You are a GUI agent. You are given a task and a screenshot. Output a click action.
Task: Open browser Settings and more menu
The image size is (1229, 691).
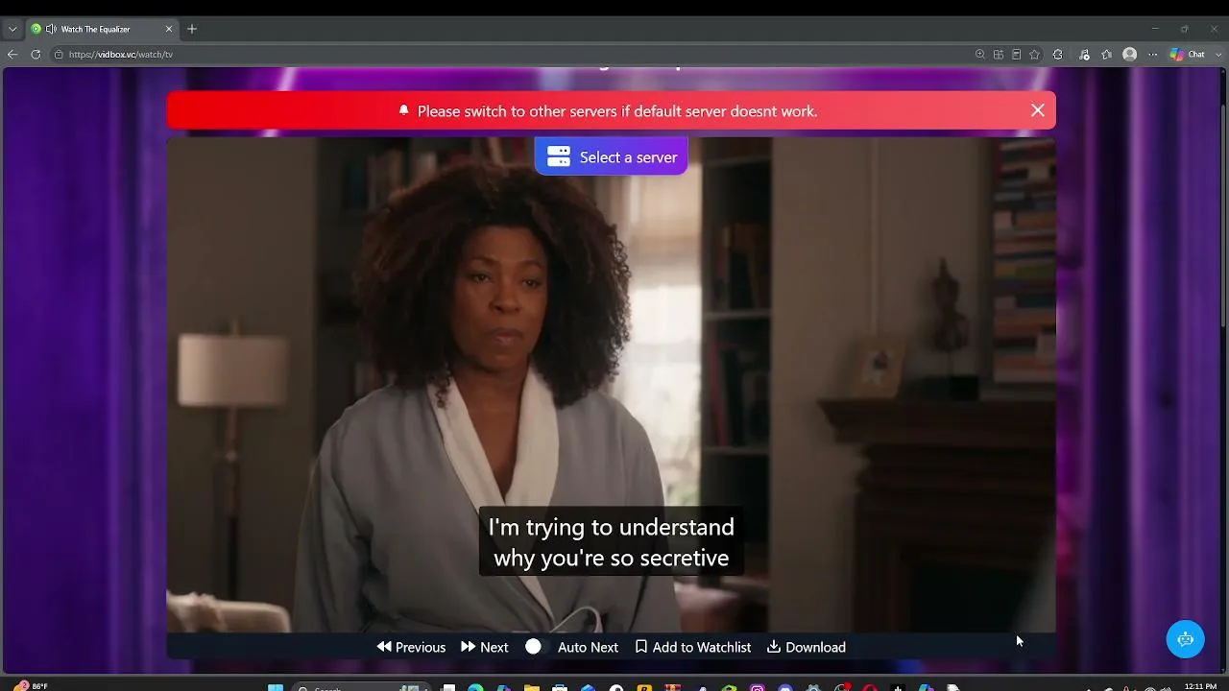[x=1153, y=55]
